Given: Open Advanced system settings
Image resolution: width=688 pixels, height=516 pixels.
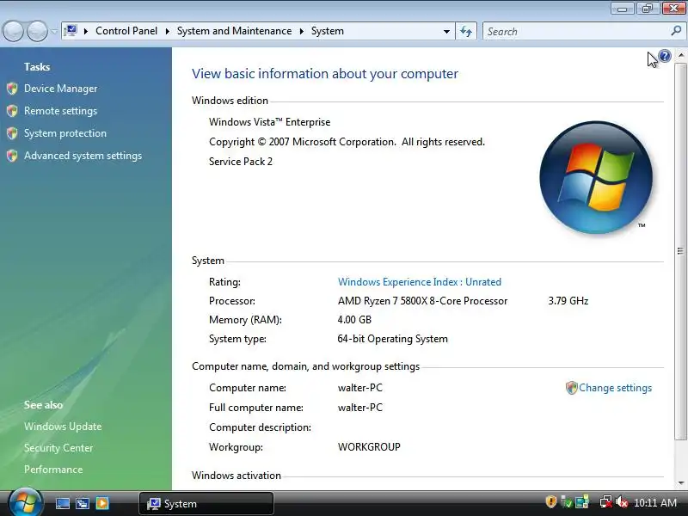Looking at the screenshot, I should [x=83, y=156].
